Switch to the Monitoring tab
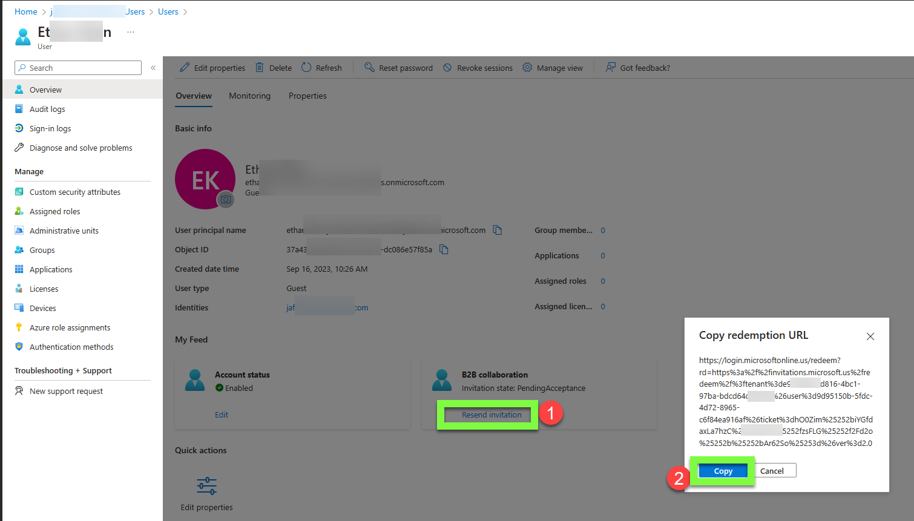Viewport: 914px width, 521px height. point(249,96)
